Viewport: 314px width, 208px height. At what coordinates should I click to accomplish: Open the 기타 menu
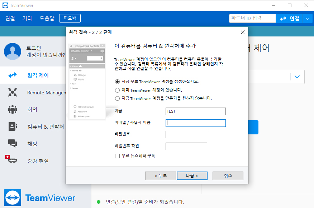click(27, 18)
